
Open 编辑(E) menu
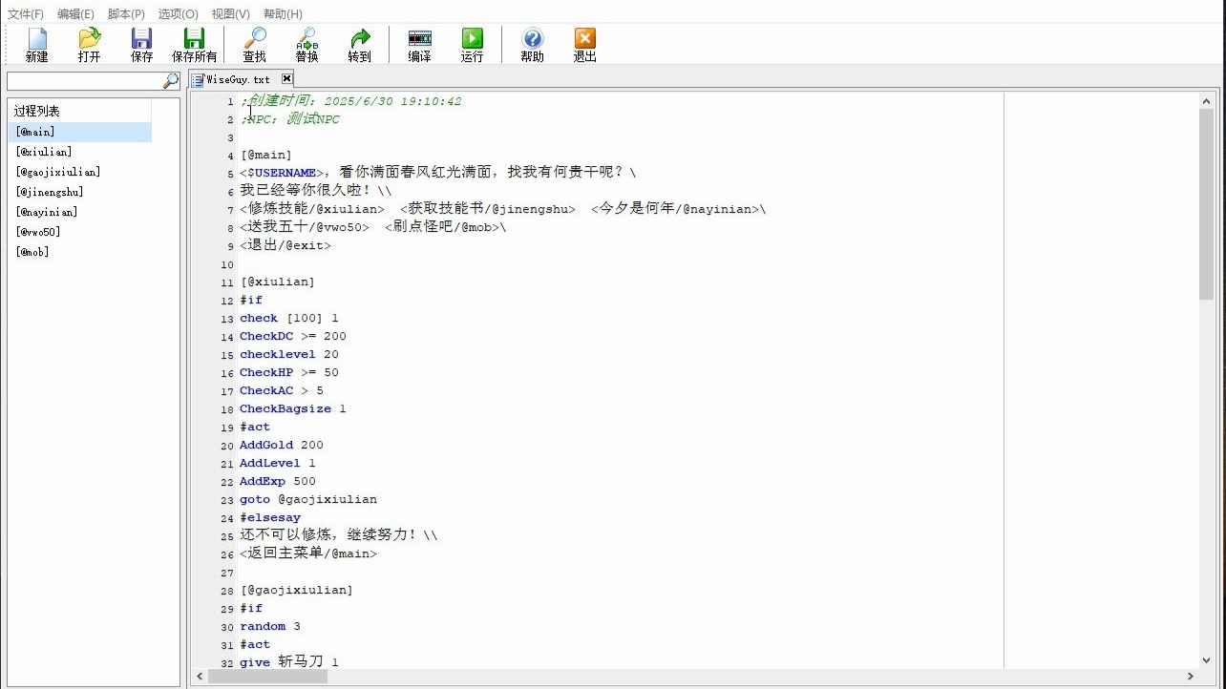coord(76,14)
